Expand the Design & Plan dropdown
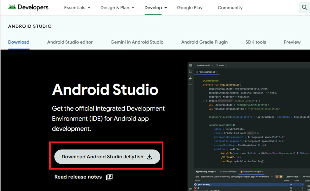The width and height of the screenshot is (310, 191). 117,8
